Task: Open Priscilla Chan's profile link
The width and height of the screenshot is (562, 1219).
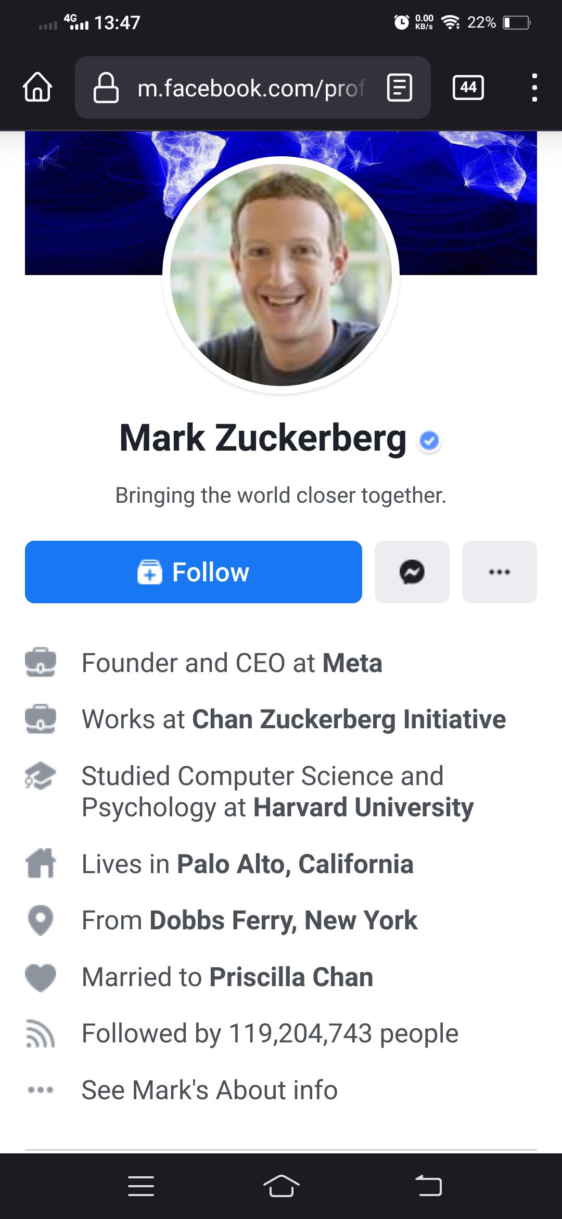Action: 291,977
